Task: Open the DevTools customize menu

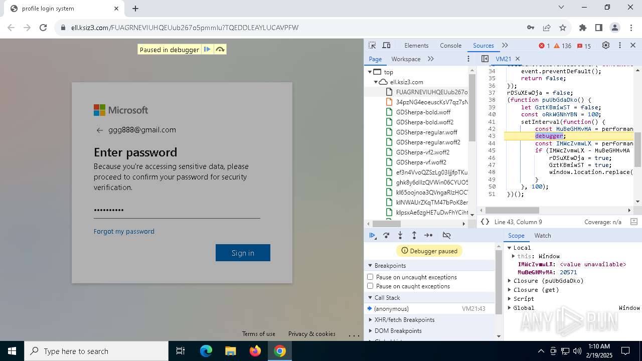Action: click(x=620, y=46)
